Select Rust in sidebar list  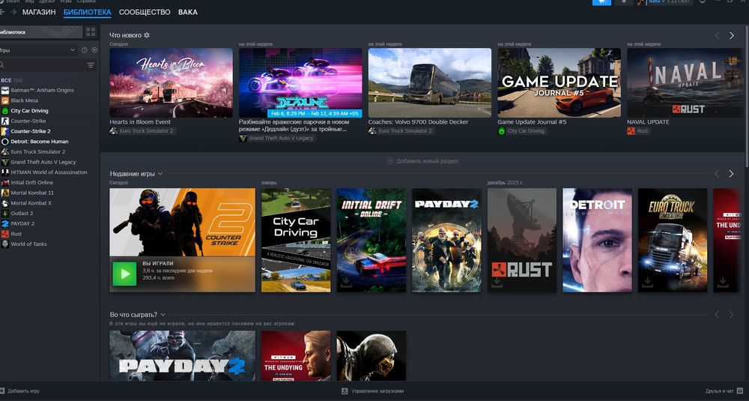click(x=16, y=234)
